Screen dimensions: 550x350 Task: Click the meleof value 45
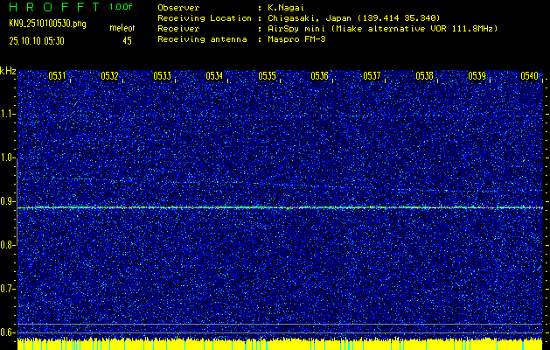128,40
